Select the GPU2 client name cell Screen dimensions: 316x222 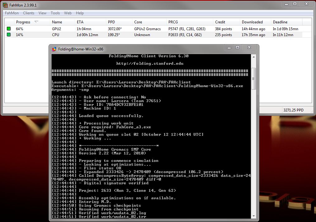click(56, 29)
